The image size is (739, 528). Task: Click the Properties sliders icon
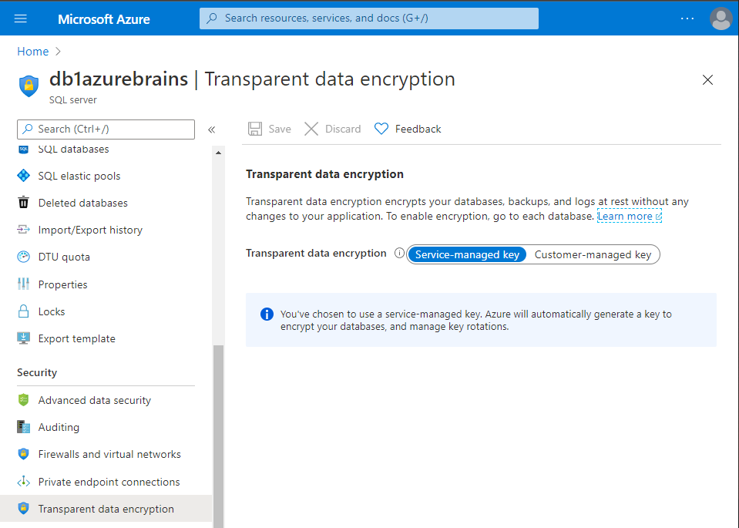click(x=24, y=284)
